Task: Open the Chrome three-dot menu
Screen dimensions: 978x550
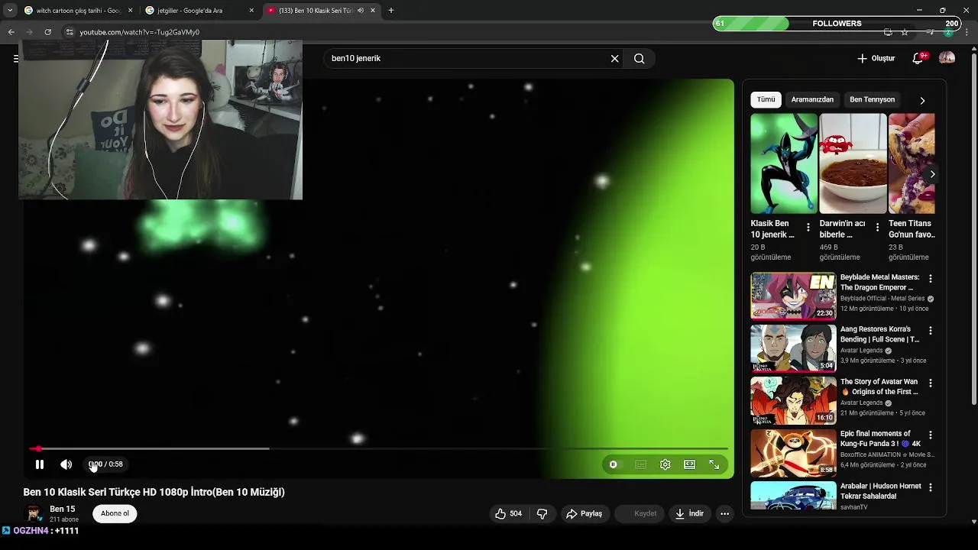Action: 967,32
